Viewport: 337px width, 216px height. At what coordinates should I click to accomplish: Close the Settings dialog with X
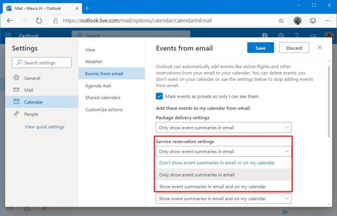[x=319, y=48]
